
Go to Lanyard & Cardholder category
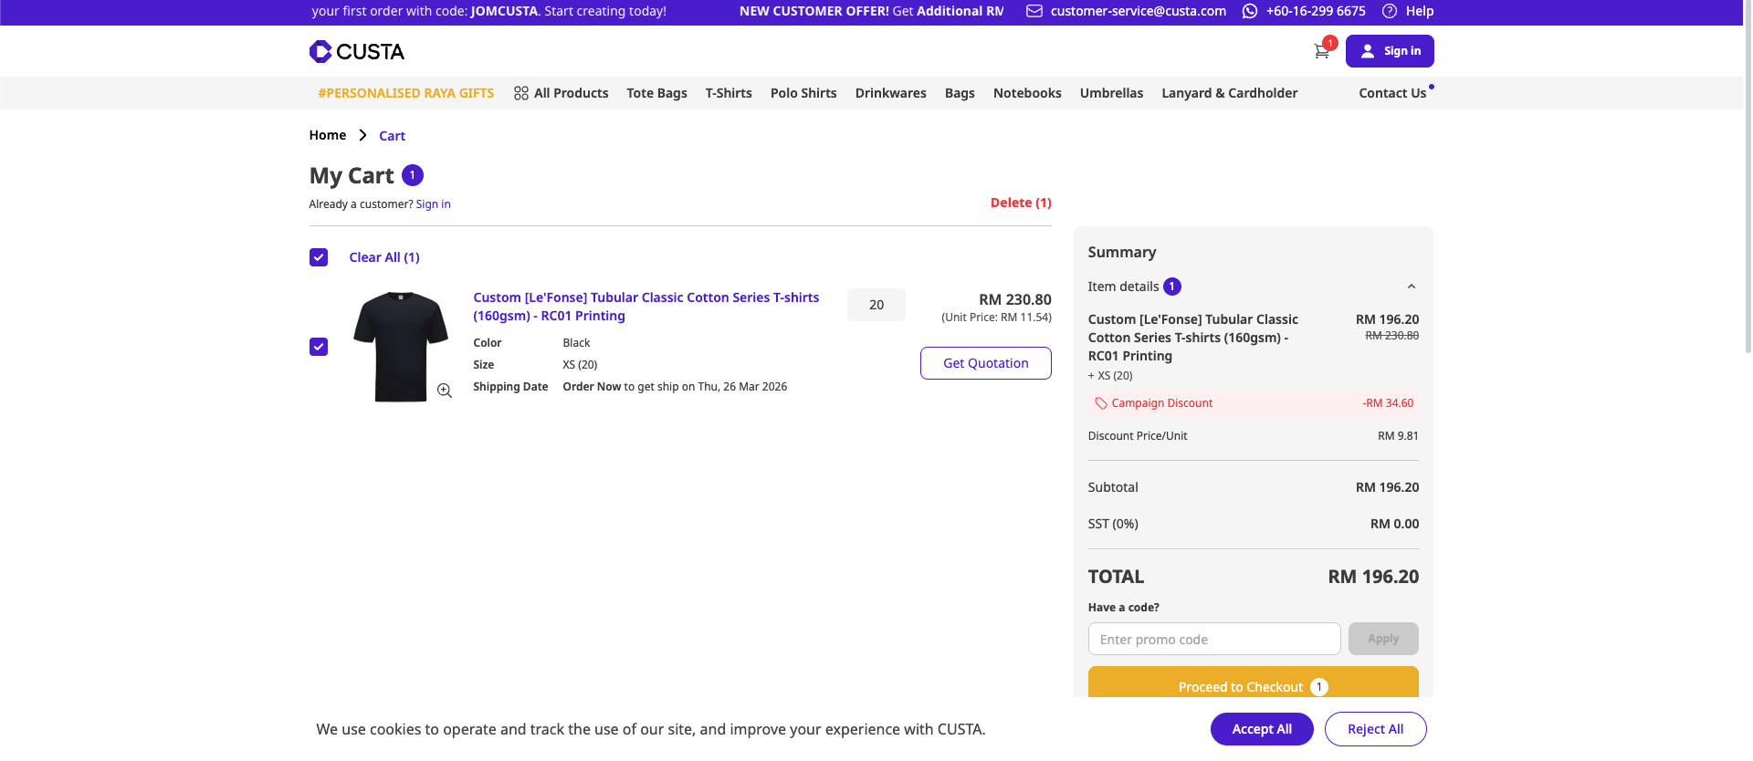click(1229, 93)
